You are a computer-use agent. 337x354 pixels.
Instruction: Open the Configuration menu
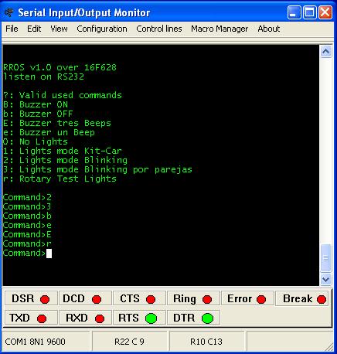102,29
